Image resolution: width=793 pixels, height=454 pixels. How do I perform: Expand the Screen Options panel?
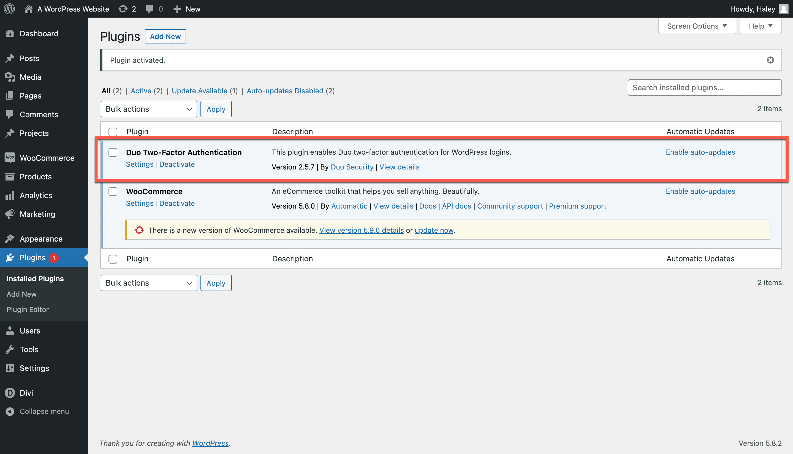[697, 26]
